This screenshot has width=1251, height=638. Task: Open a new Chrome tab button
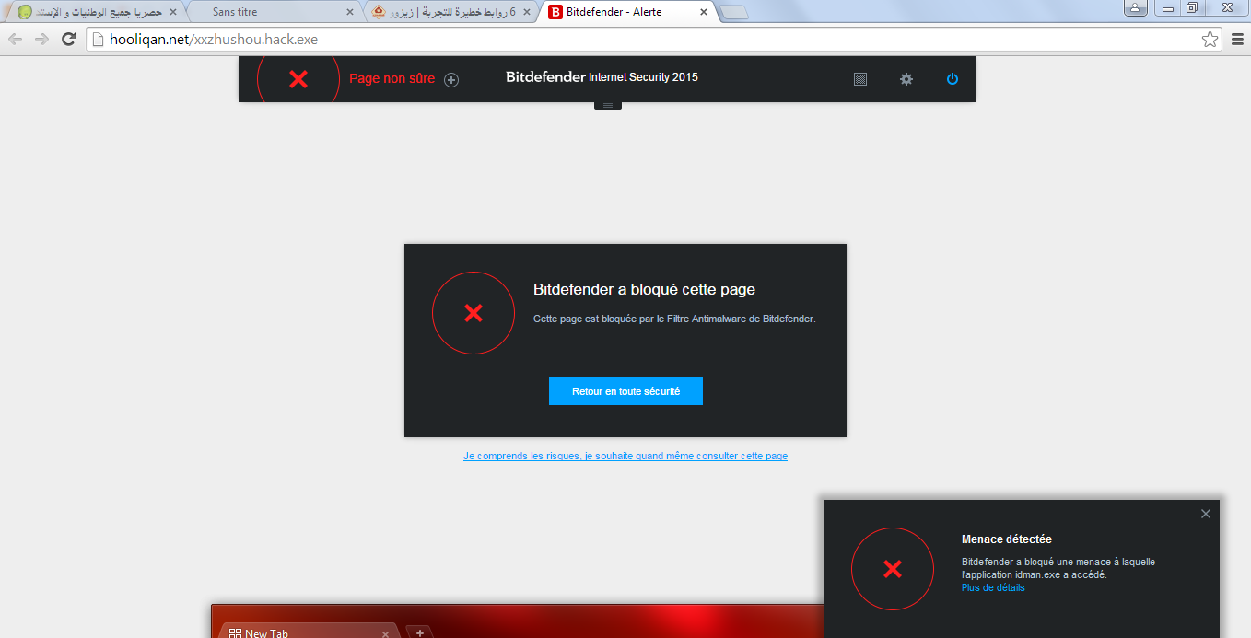tap(734, 13)
